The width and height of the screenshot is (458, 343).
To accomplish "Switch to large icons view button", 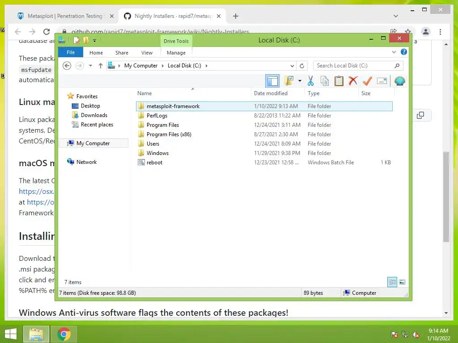I will coord(402,282).
